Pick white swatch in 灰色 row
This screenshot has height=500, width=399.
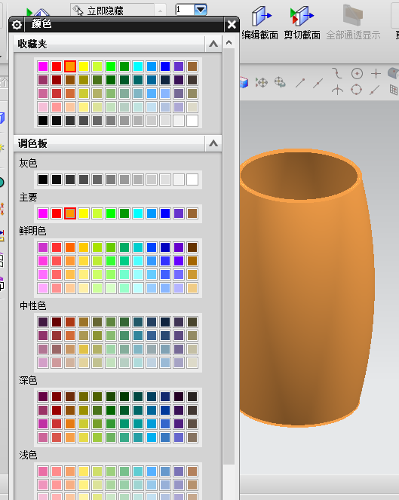(x=192, y=179)
